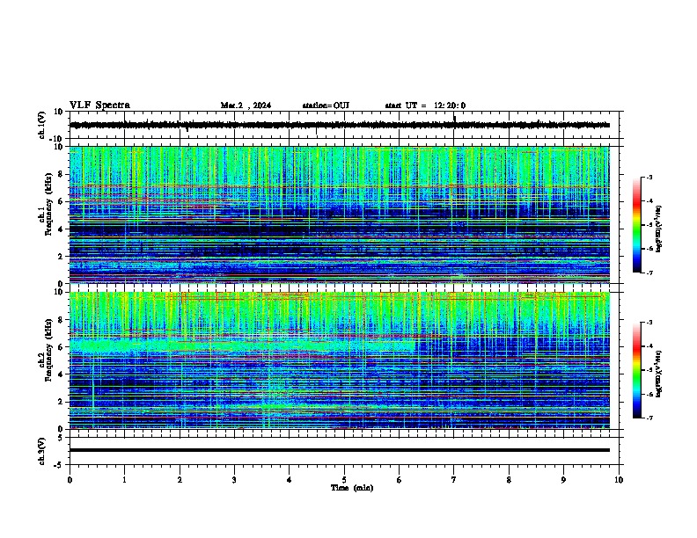
Task: Click the "7" tick label on the time axis
Action: tap(454, 480)
